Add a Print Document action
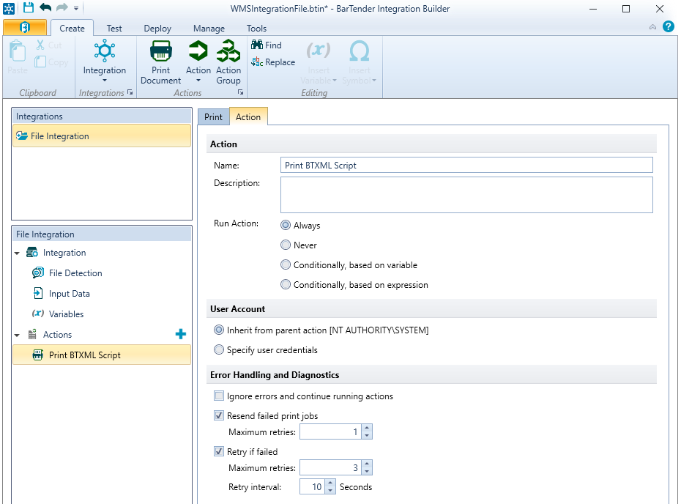Image resolution: width=681 pixels, height=504 pixels. pos(160,62)
